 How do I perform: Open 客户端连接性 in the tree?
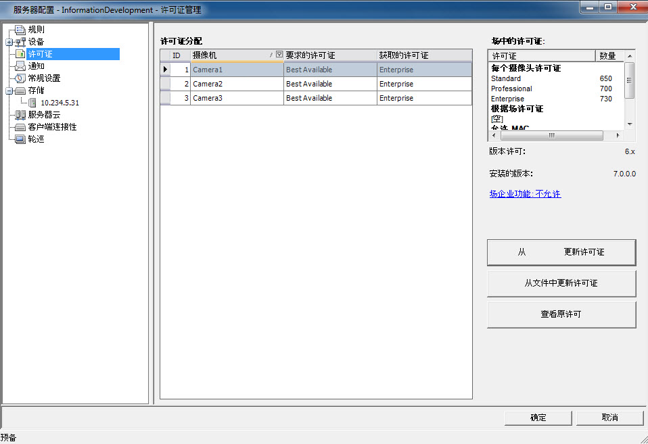point(53,127)
